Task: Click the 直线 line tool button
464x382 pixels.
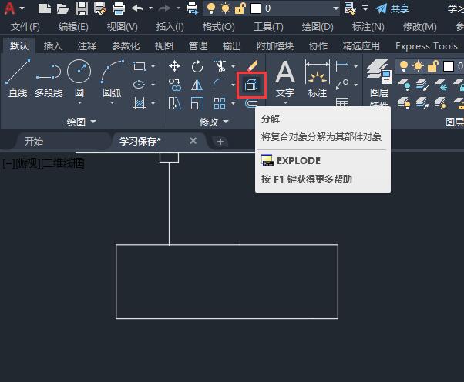Action: (18, 79)
